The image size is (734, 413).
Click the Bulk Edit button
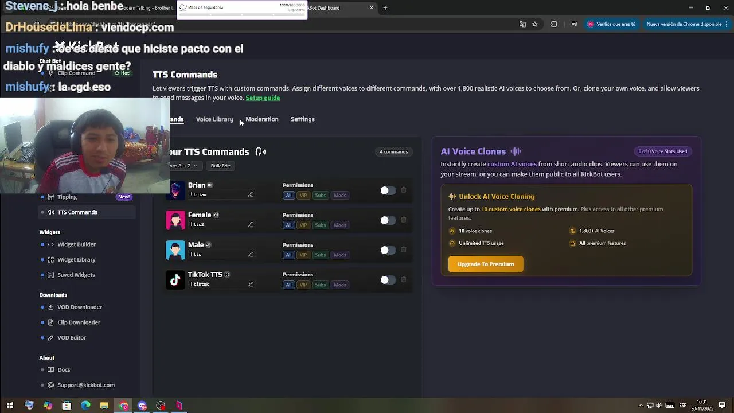(x=220, y=166)
